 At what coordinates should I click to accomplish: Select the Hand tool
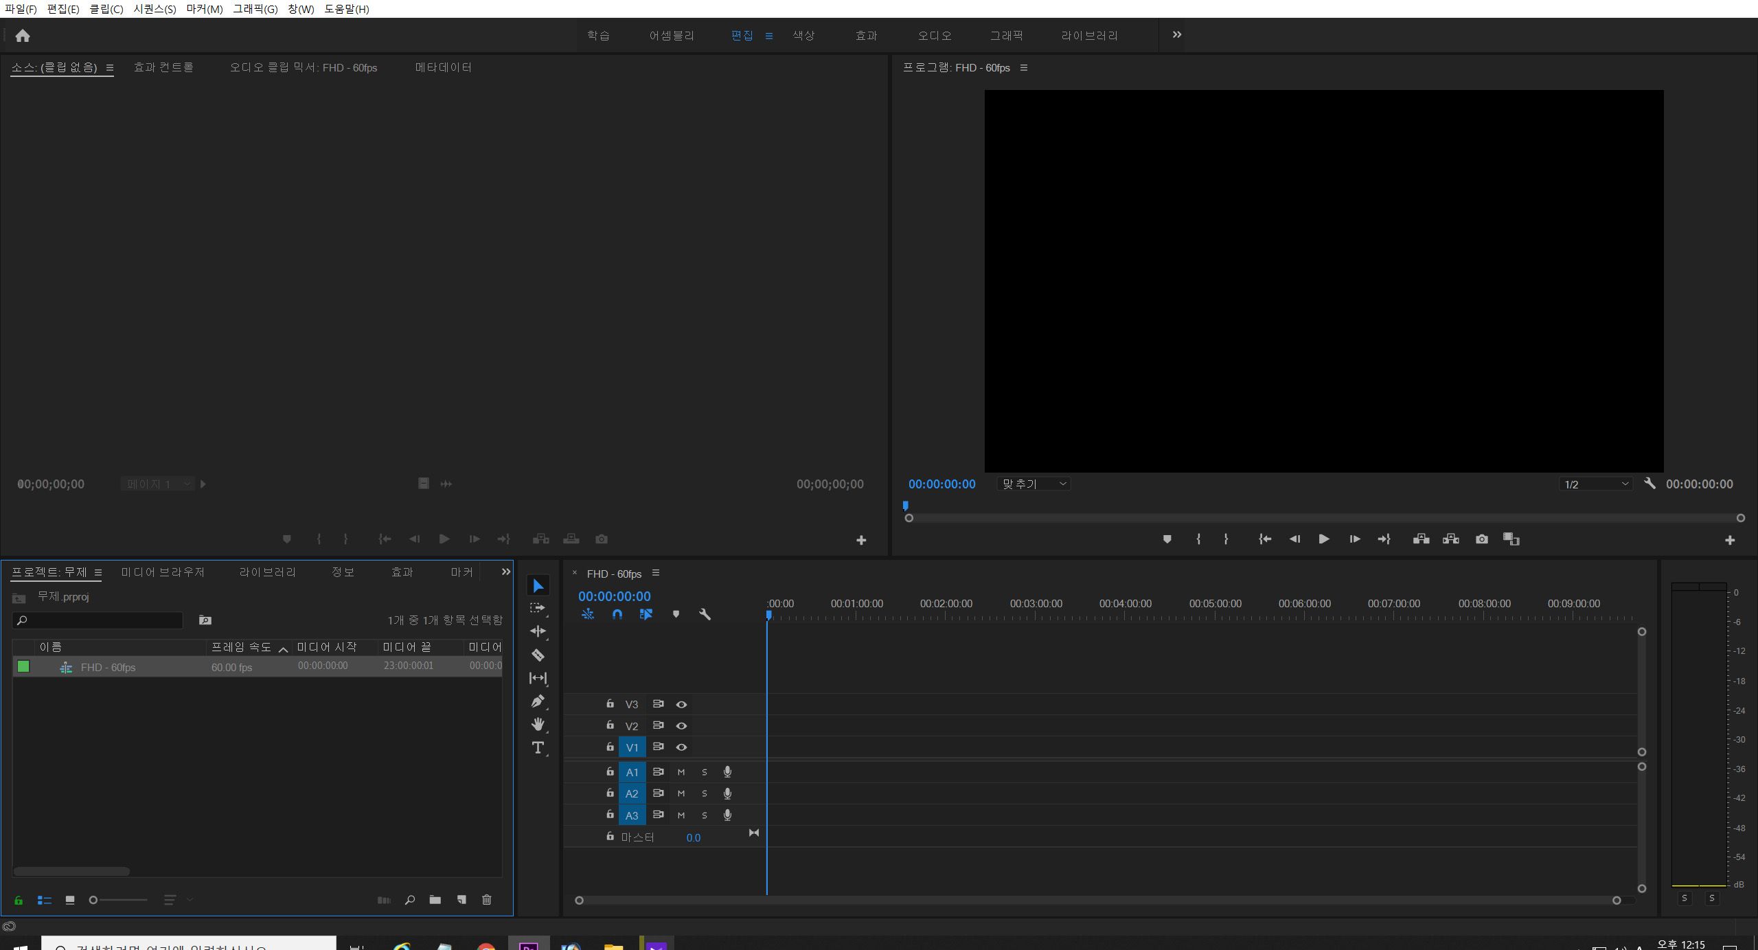point(538,724)
